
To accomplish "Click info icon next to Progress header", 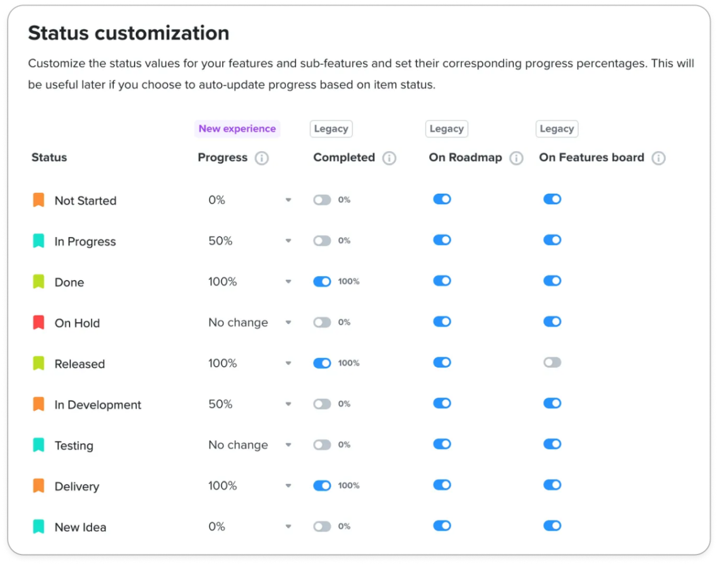I will tap(261, 158).
